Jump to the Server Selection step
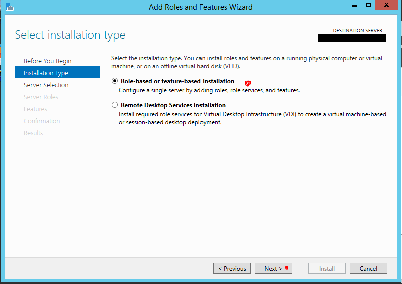 pyautogui.click(x=46, y=85)
